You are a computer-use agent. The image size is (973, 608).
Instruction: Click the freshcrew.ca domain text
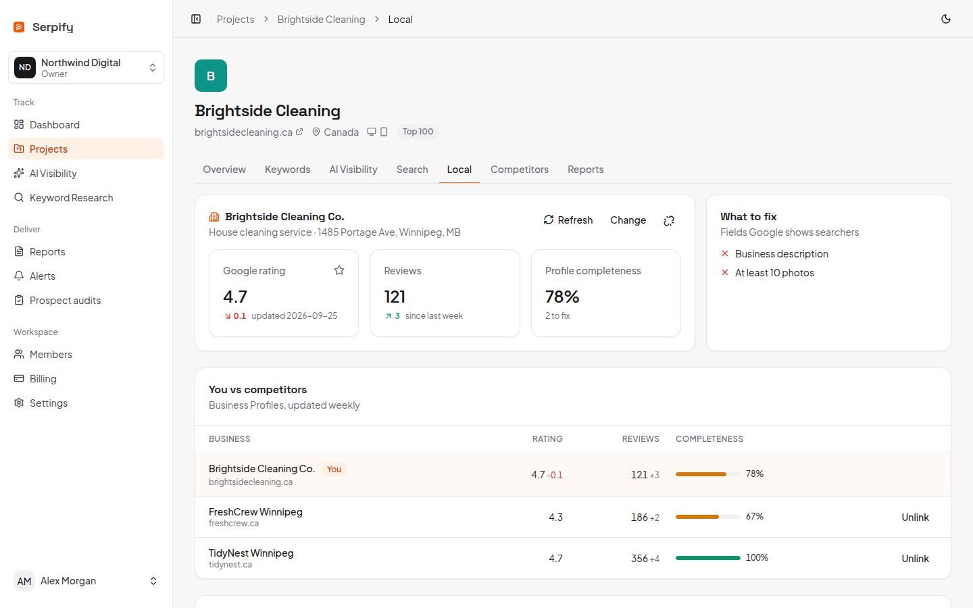[234, 524]
